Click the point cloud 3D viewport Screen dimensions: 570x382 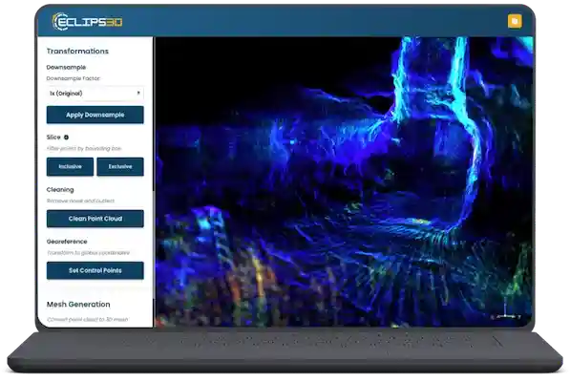pyautogui.click(x=344, y=181)
